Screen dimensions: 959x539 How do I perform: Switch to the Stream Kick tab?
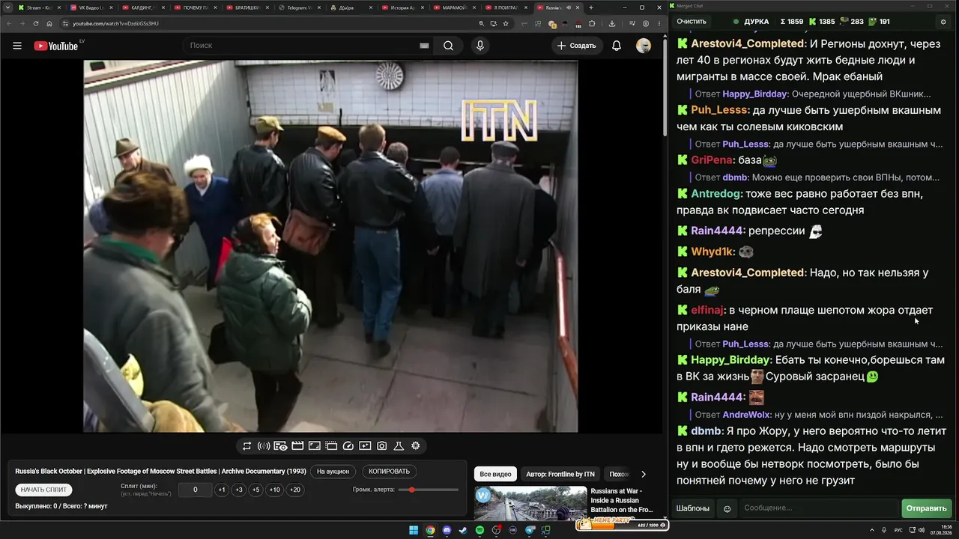point(39,7)
